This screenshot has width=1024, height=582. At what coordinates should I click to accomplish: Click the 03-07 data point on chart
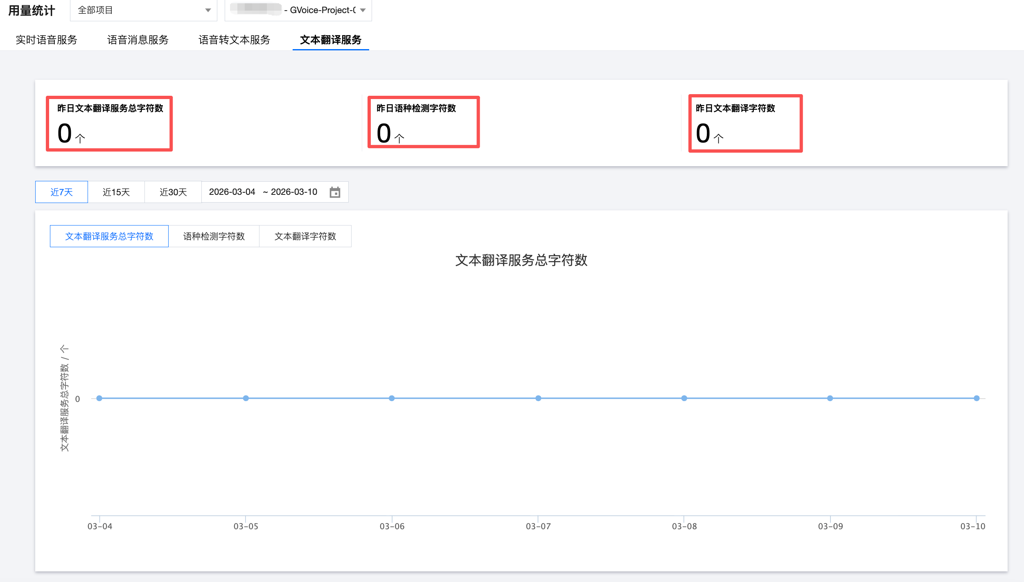pos(538,398)
